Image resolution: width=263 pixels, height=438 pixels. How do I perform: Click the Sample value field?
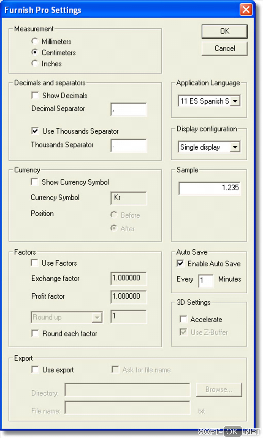click(x=209, y=188)
